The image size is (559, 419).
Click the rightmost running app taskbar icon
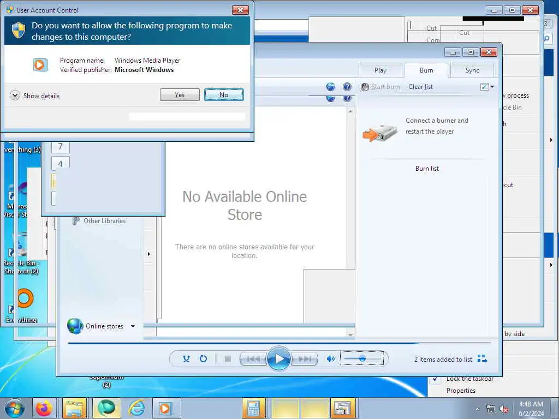tap(343, 408)
